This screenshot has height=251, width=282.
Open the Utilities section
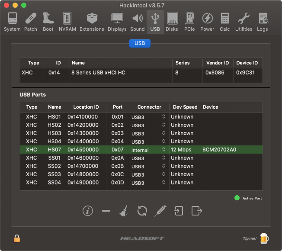[244, 22]
